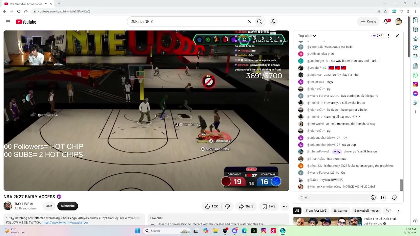Add a sidebar panel with plus

(x=415, y=112)
